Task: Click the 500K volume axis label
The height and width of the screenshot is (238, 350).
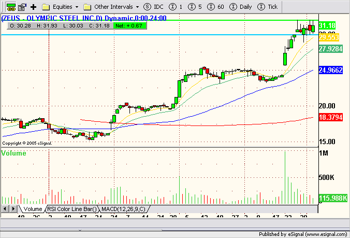Action: (x=326, y=177)
